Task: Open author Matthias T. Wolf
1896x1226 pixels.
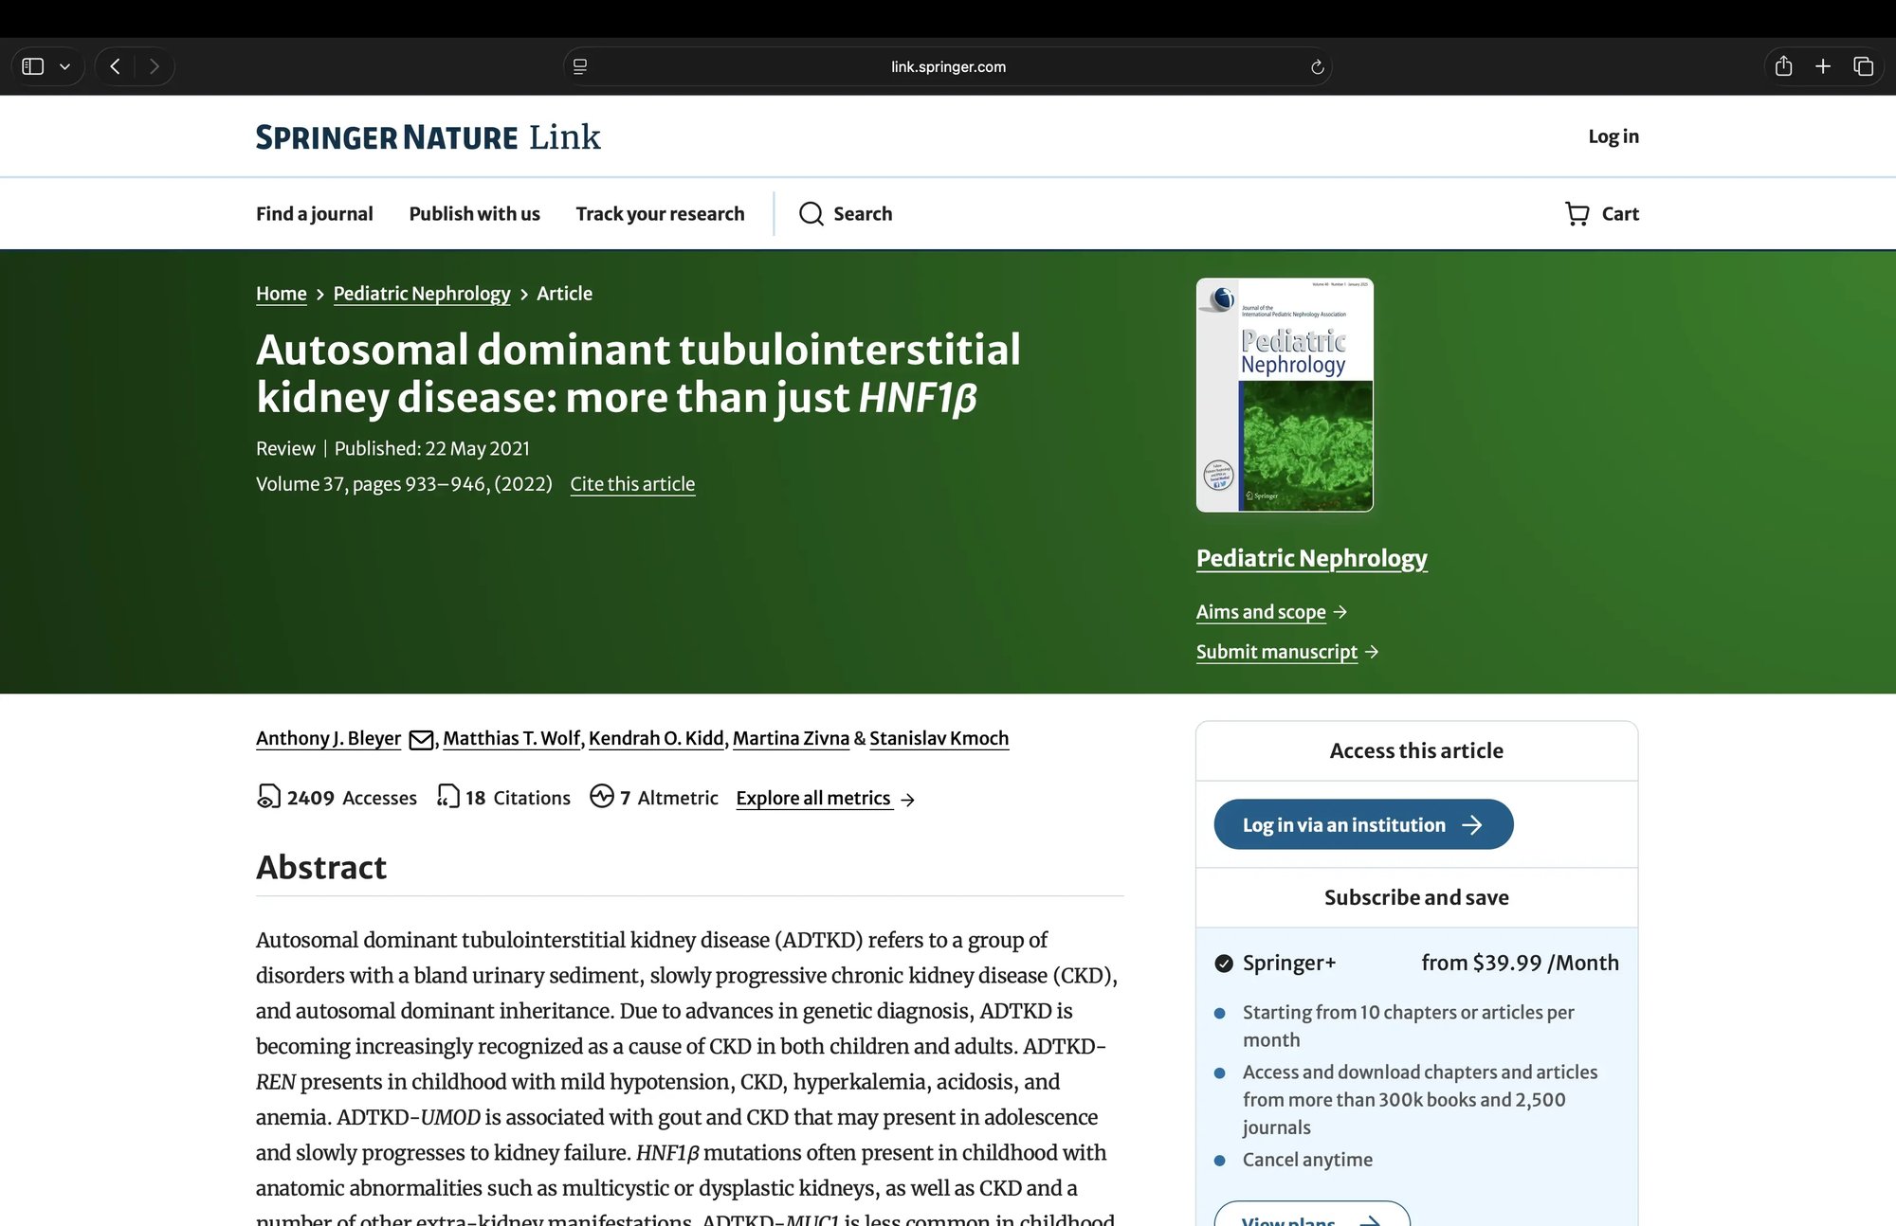Action: [511, 739]
